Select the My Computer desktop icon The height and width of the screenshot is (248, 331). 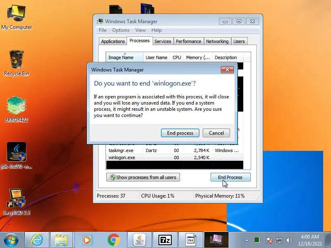[17, 17]
